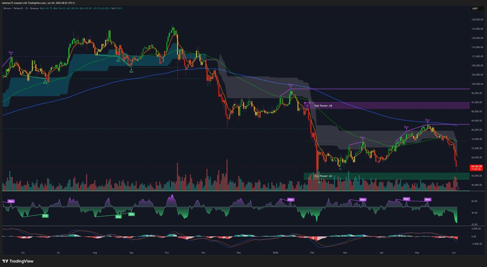
Task: Click the 96,000.00 price axis label
Action: [477, 93]
